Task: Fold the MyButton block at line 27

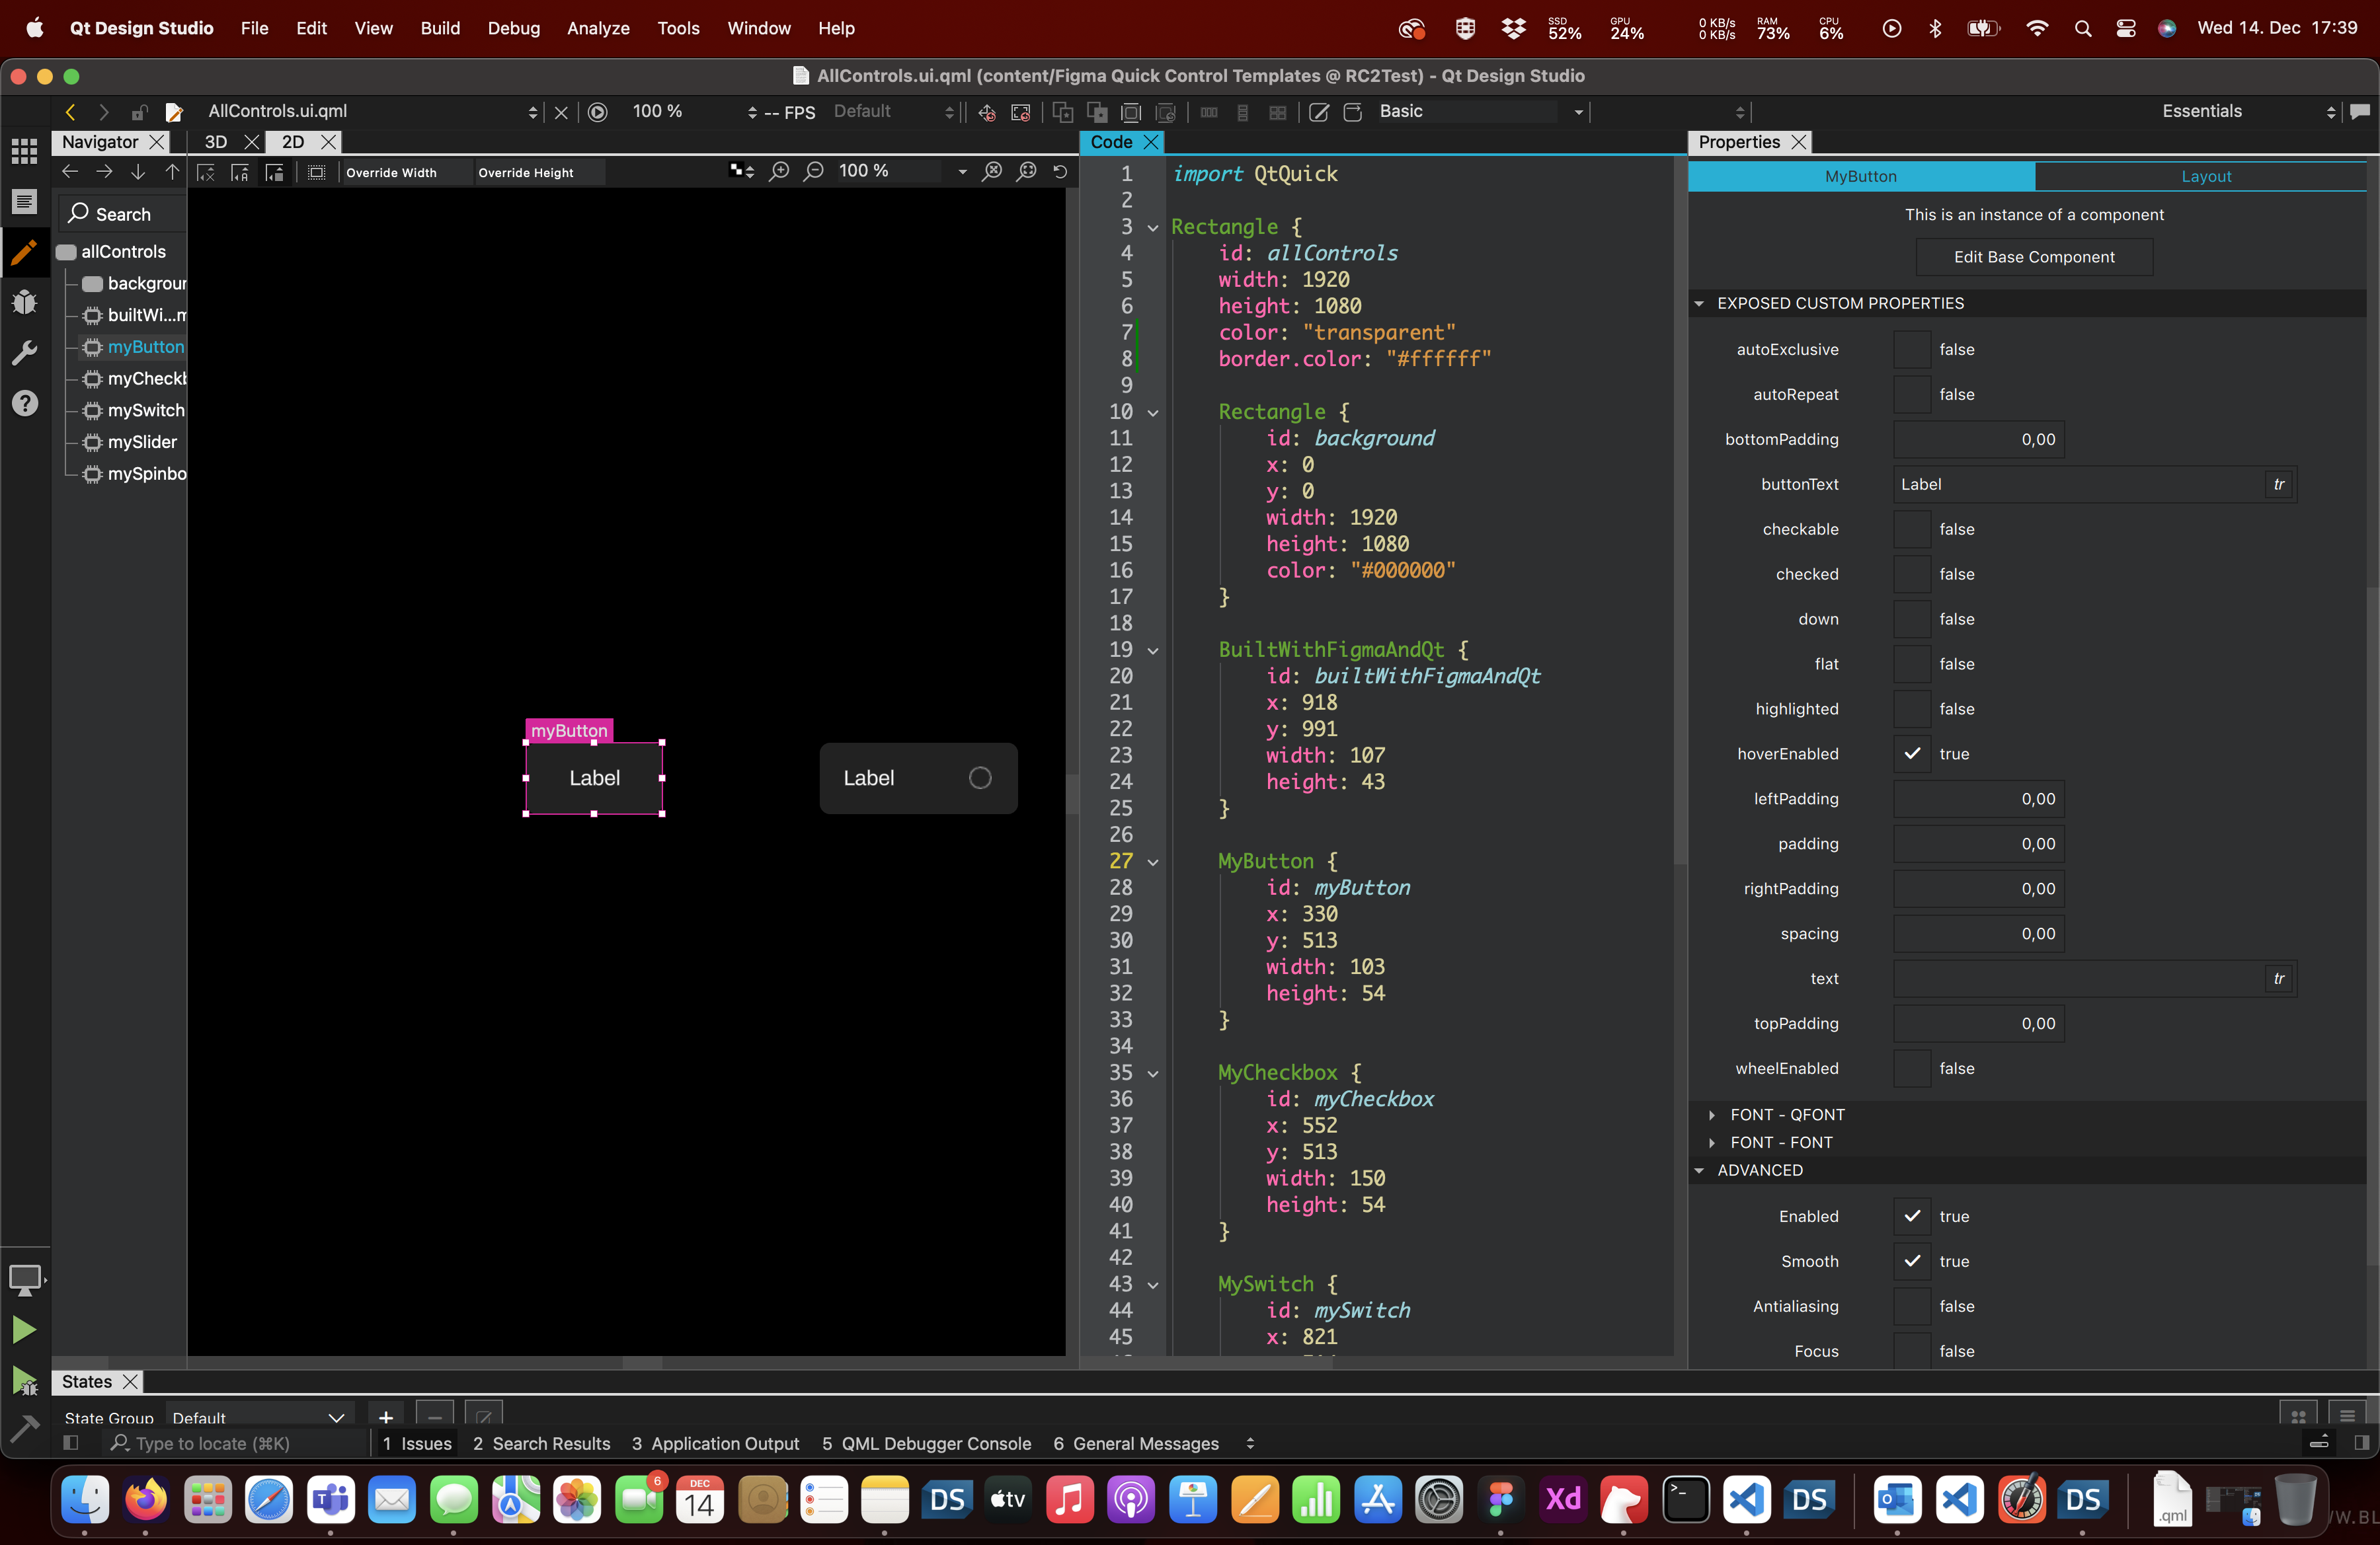Action: (1153, 862)
